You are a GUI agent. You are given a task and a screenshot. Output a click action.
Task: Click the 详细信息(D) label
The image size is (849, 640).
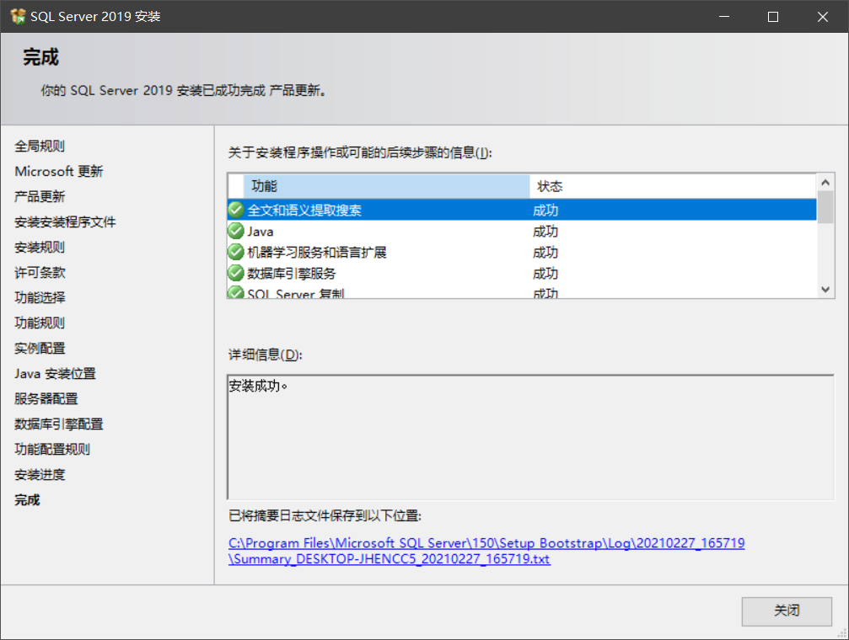[x=266, y=355]
